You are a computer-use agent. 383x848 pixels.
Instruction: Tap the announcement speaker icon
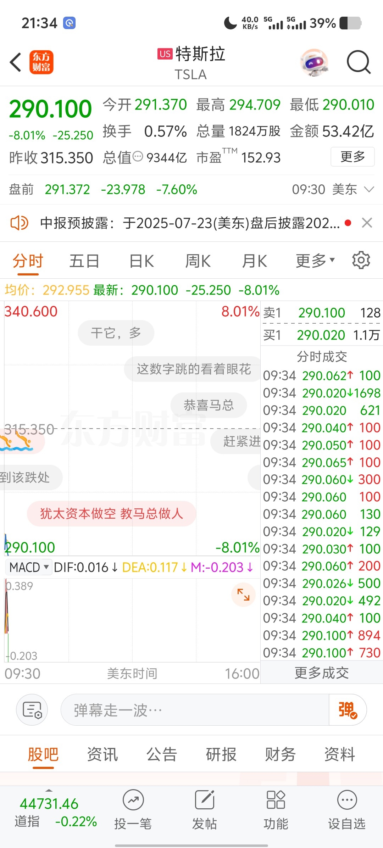(x=19, y=223)
